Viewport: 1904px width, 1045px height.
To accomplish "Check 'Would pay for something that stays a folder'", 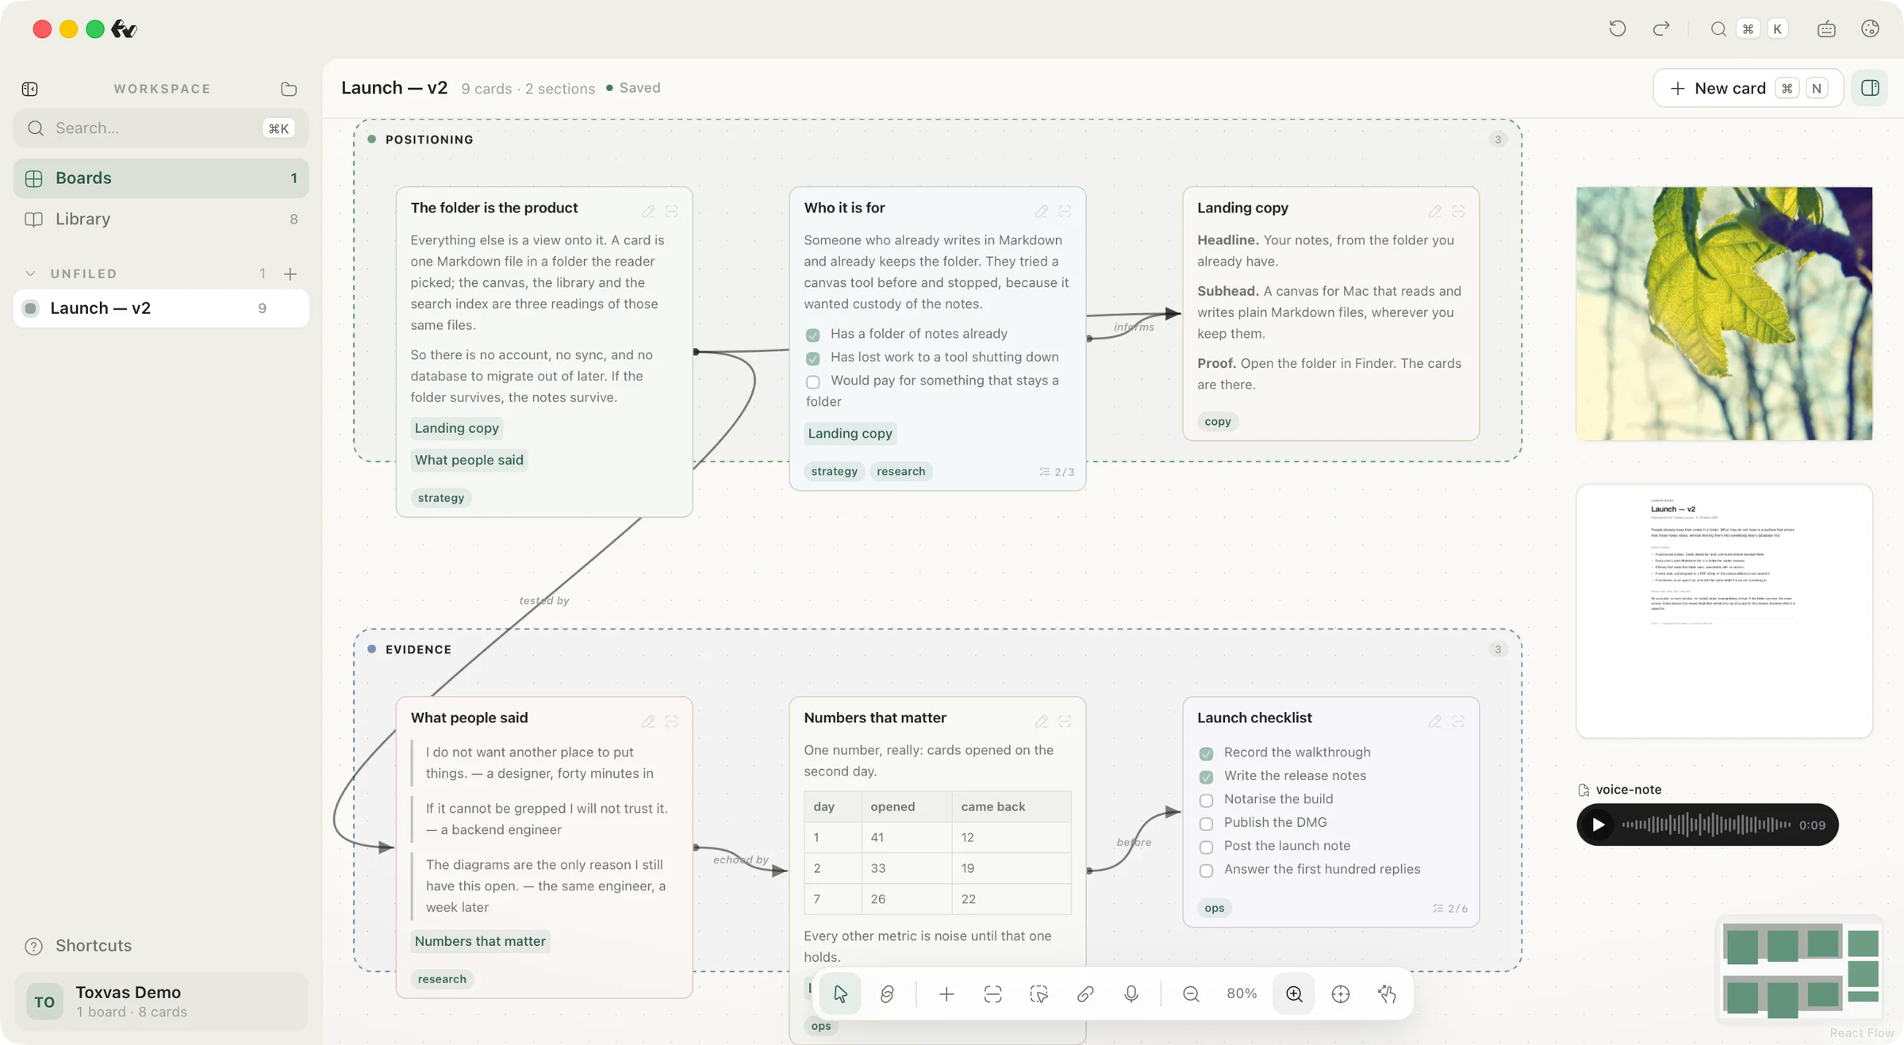I will 812,382.
